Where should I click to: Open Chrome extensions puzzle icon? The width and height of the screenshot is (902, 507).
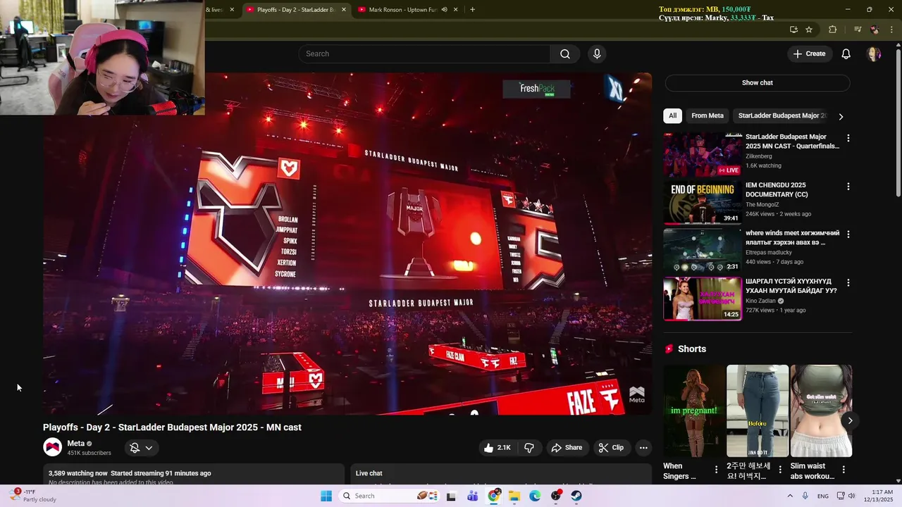click(832, 30)
